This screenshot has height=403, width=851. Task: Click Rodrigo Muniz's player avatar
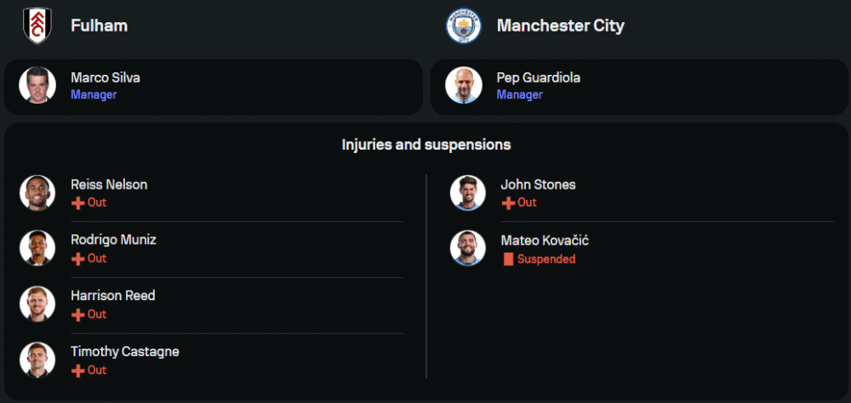click(37, 248)
